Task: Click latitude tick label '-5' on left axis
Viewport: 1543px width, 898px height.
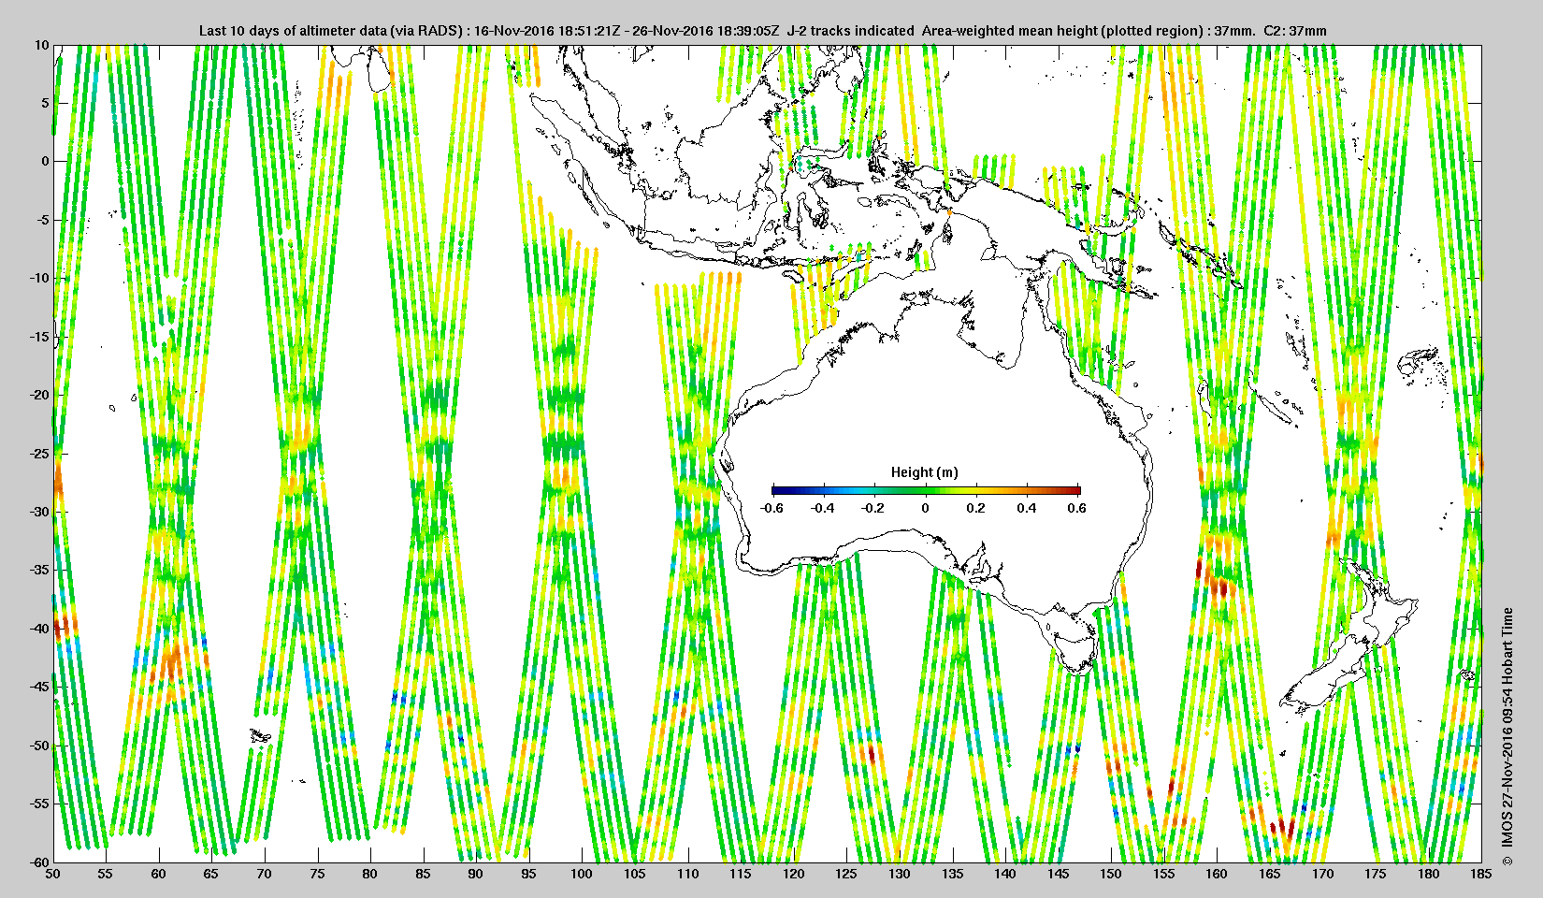Action: (43, 220)
